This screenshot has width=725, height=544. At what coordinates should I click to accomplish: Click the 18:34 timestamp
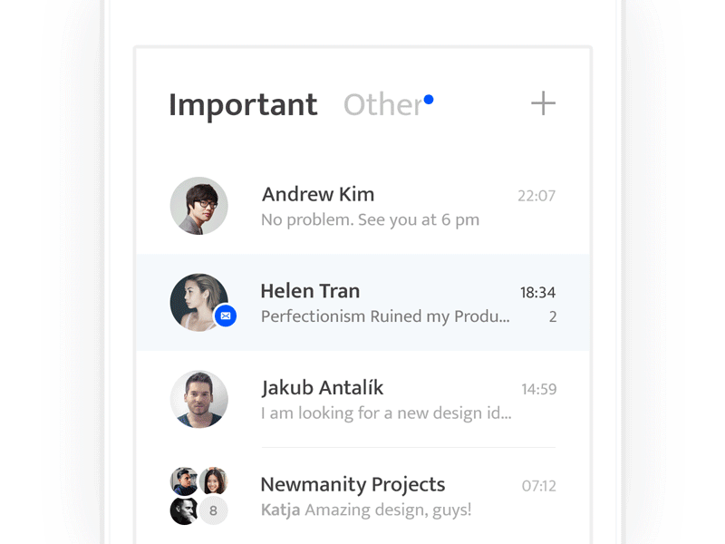pyautogui.click(x=537, y=293)
